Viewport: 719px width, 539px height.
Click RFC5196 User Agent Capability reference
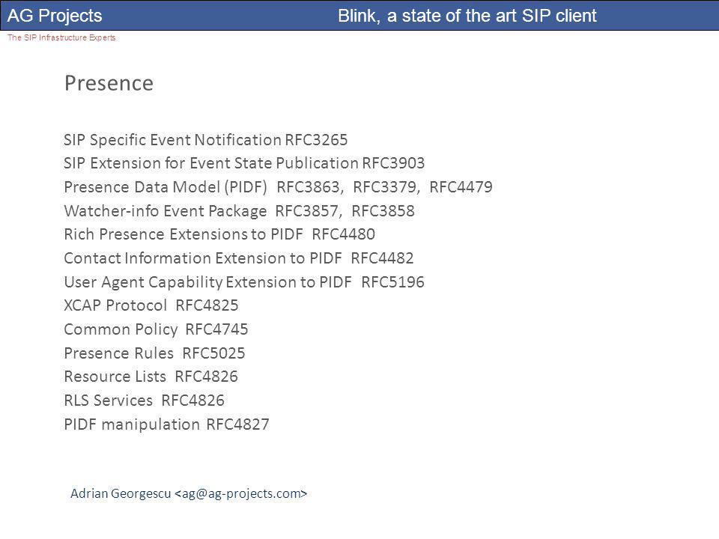coord(393,282)
